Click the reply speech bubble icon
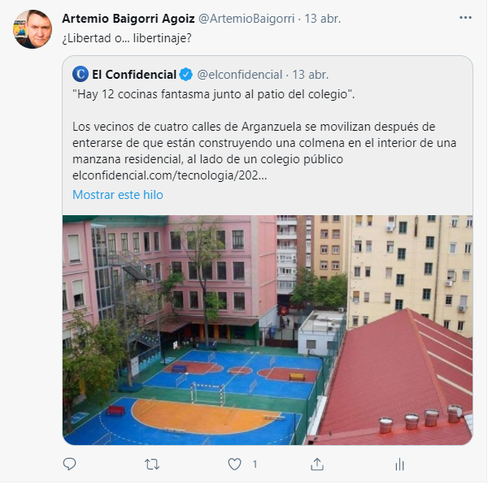This screenshot has height=484, width=488. click(69, 465)
